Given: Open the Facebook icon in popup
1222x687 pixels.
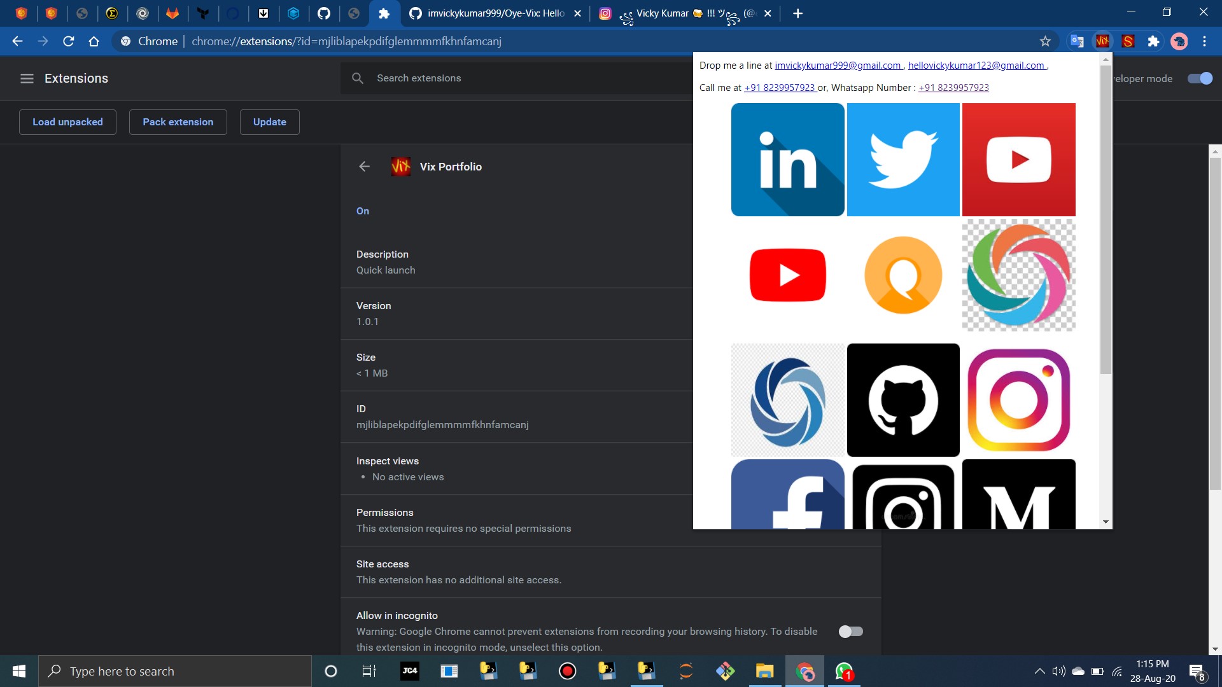Looking at the screenshot, I should (x=787, y=494).
